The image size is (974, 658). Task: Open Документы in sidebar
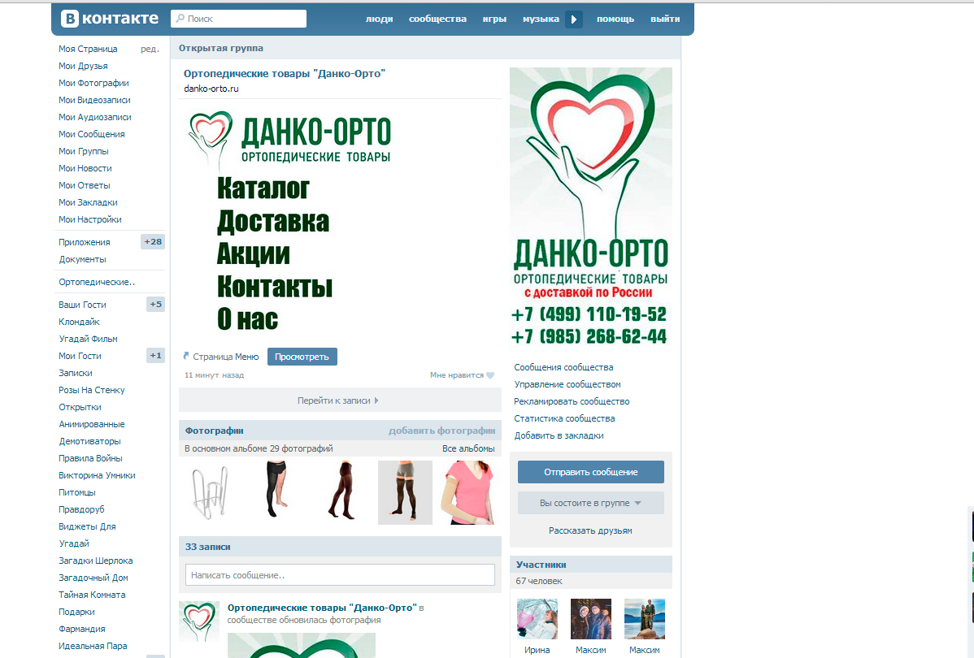pos(83,259)
